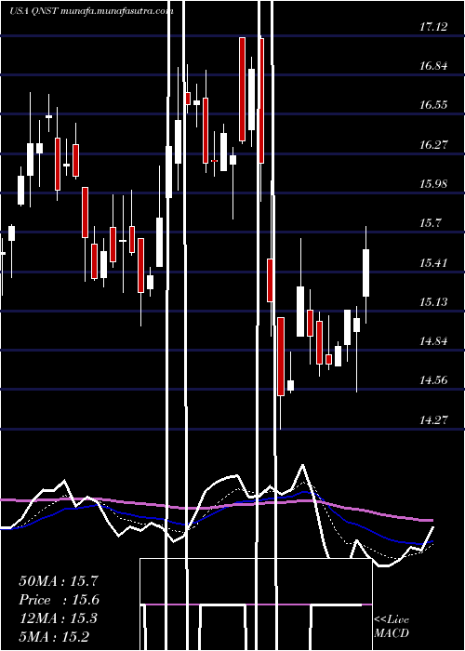Click the 50MA : 15.7 legend value
Screen dimensions: 465x651
click(x=59, y=581)
